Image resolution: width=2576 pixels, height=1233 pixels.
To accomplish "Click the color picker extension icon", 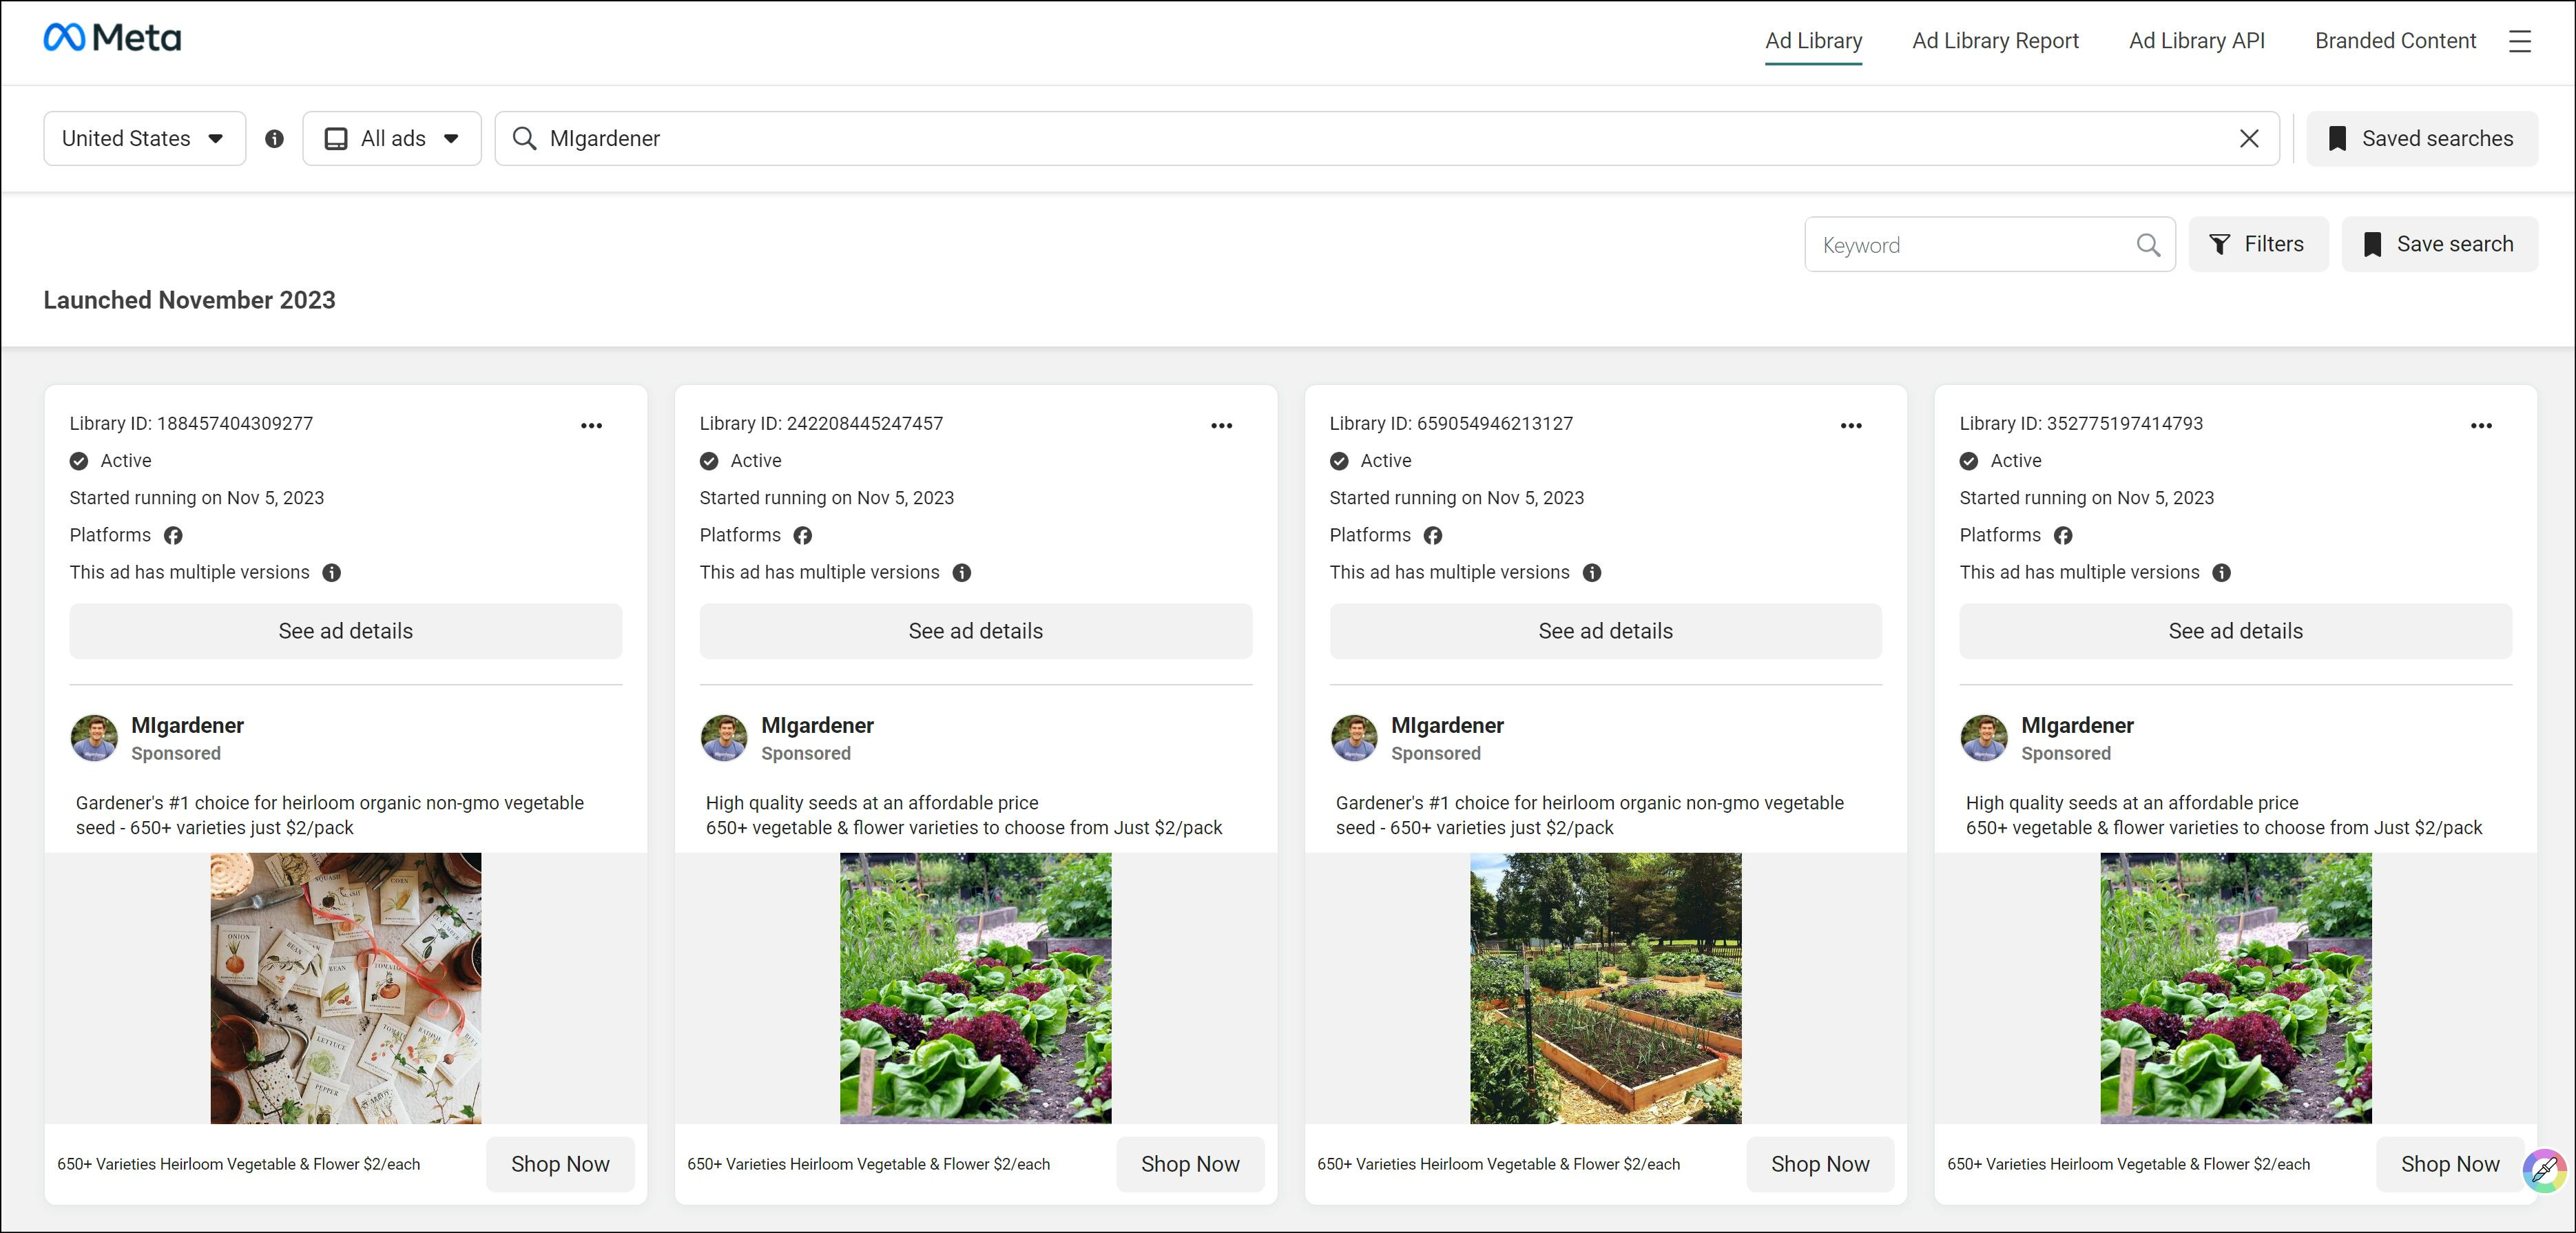I will [x=2544, y=1170].
